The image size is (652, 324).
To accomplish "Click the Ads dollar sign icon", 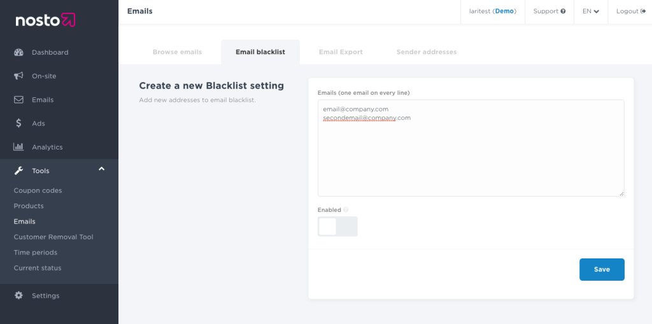I will (x=18, y=123).
